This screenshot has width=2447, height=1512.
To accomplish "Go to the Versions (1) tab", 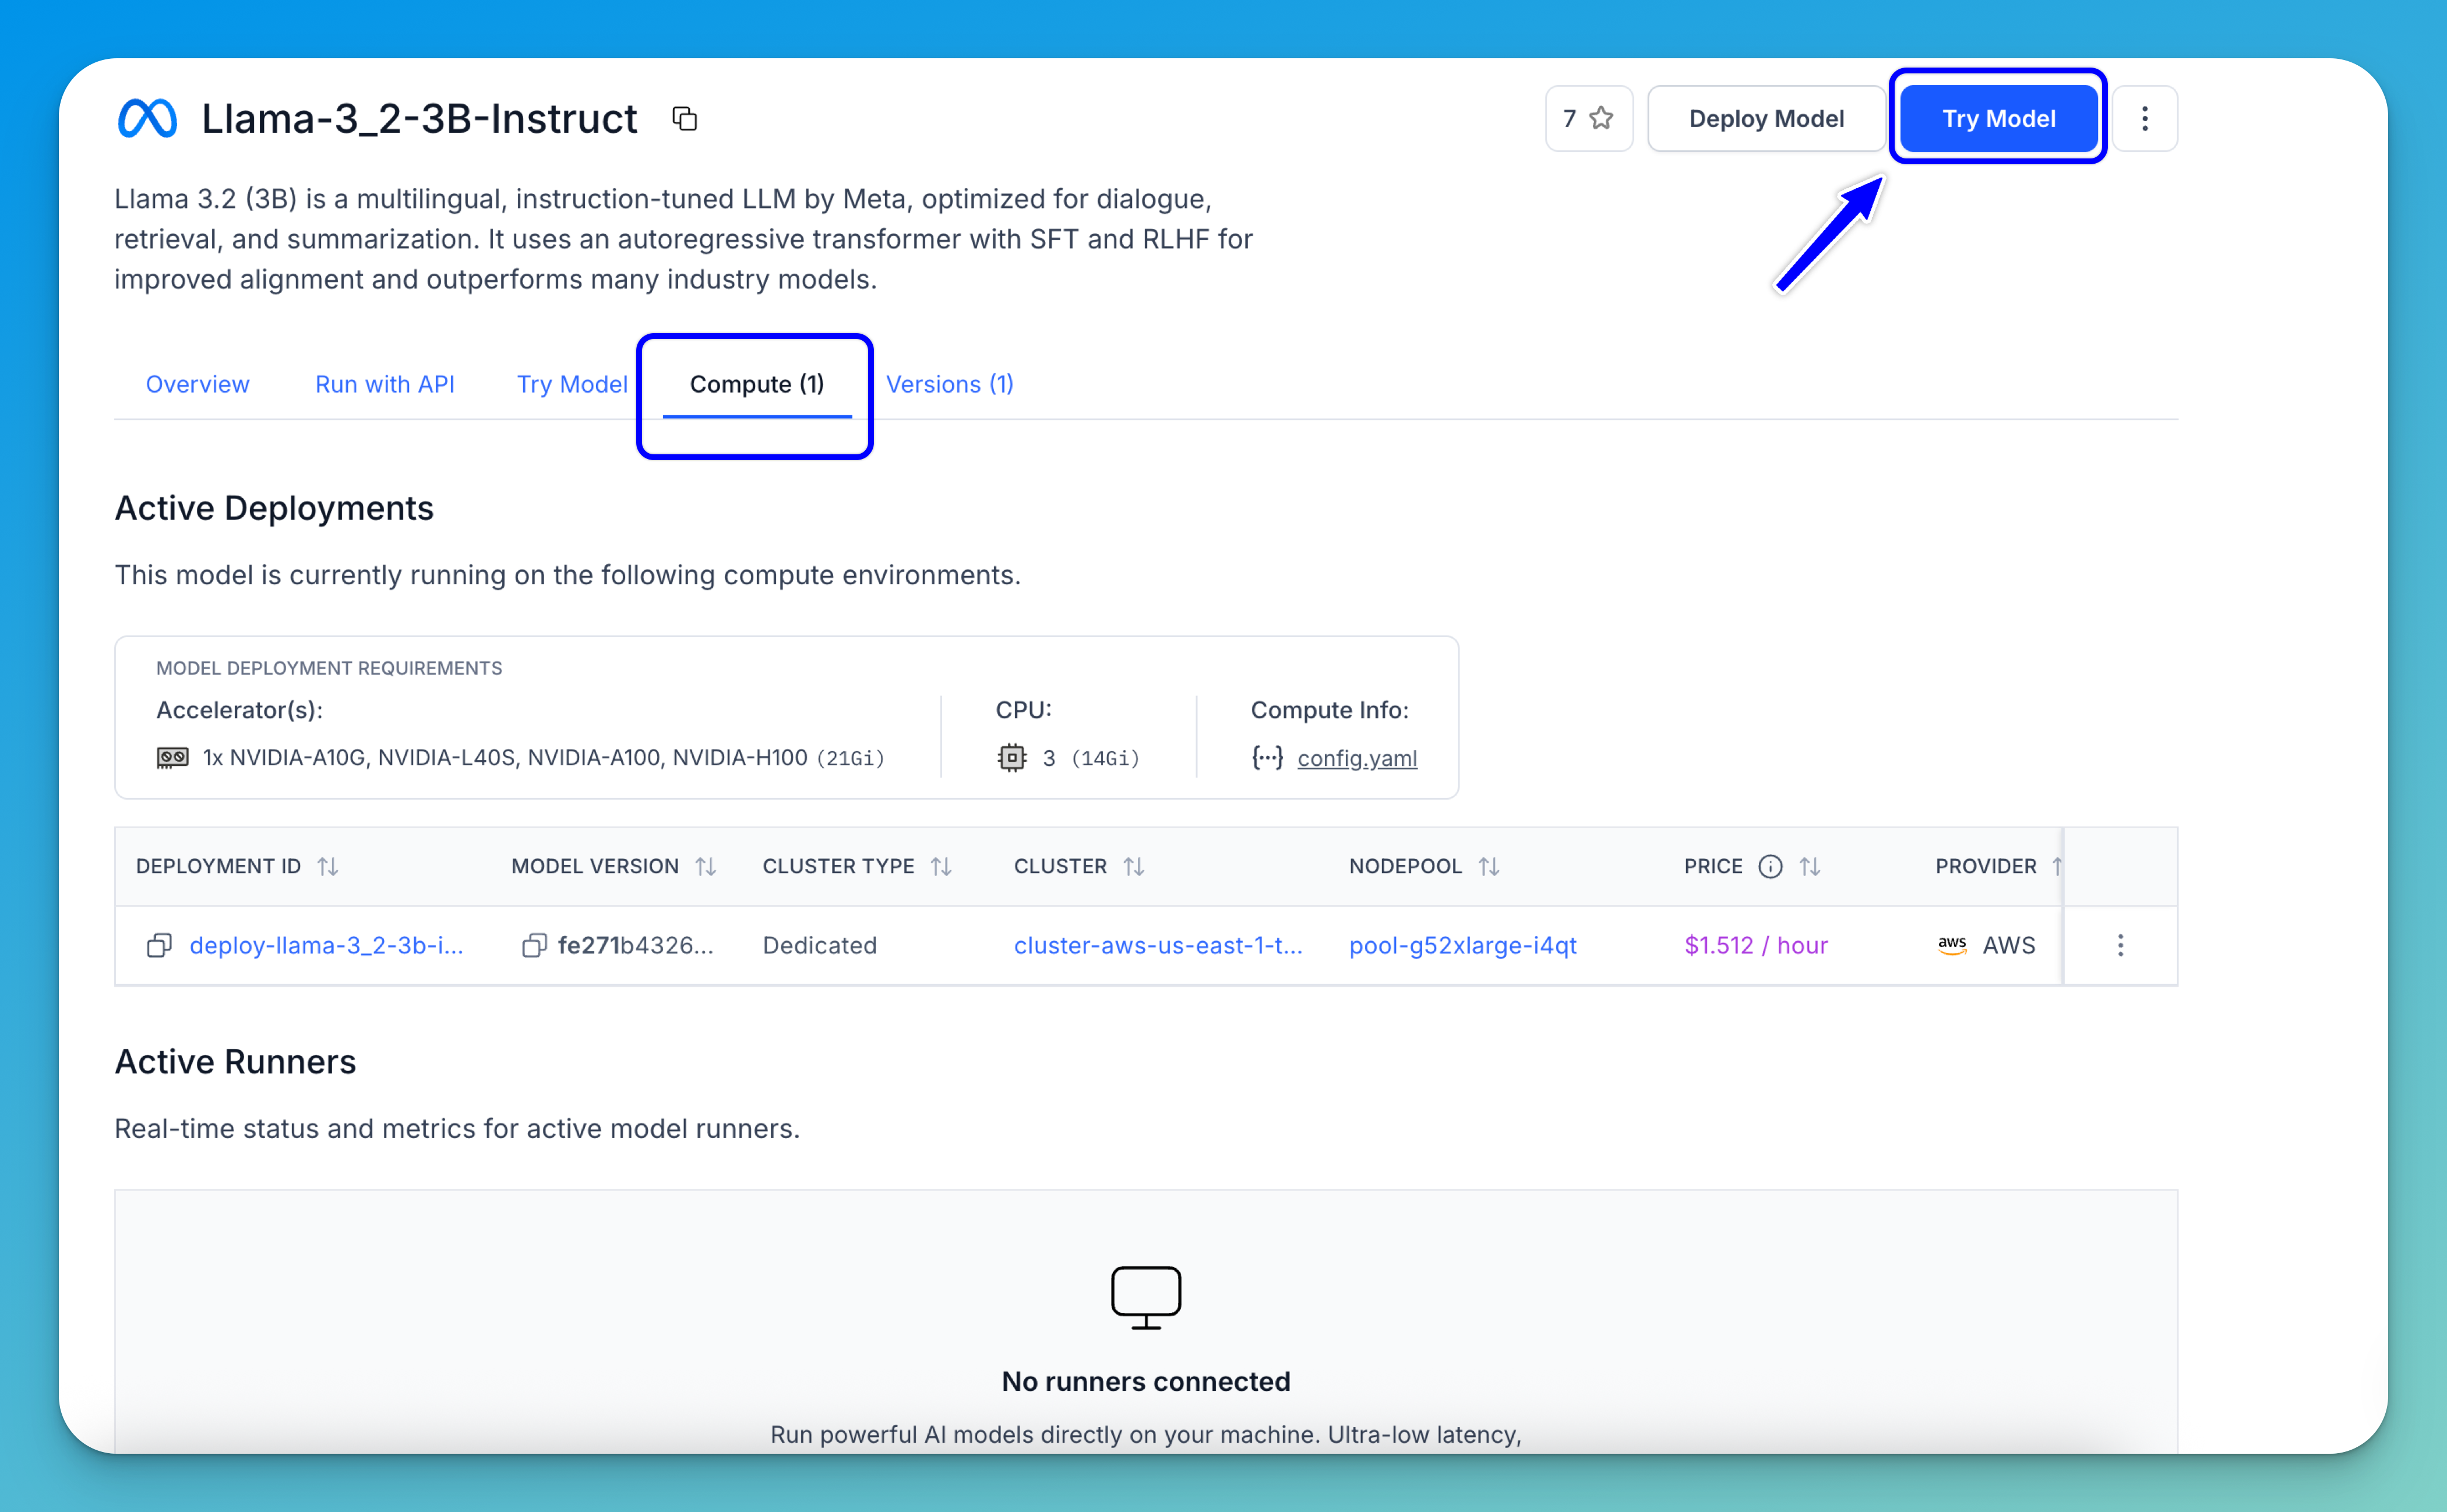I will pyautogui.click(x=949, y=384).
